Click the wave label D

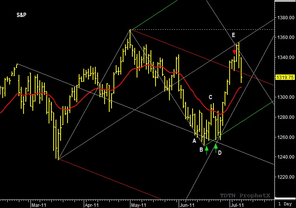pyautogui.click(x=220, y=153)
